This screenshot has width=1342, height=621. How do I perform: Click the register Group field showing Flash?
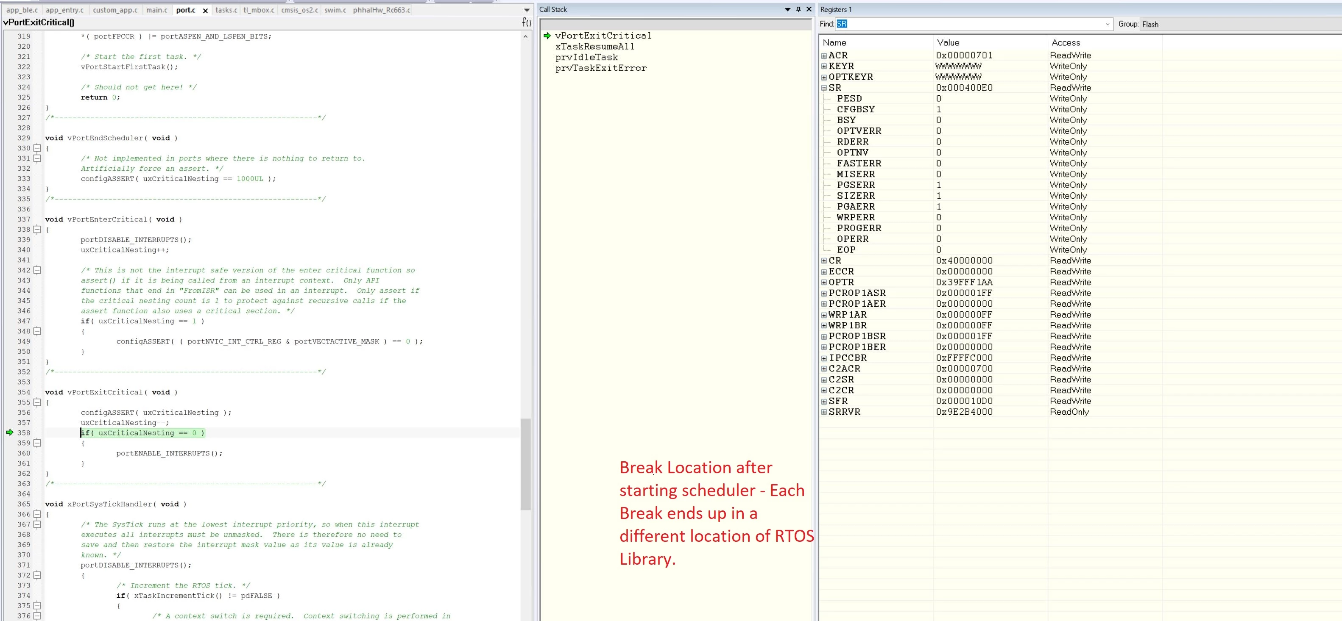click(x=1240, y=24)
